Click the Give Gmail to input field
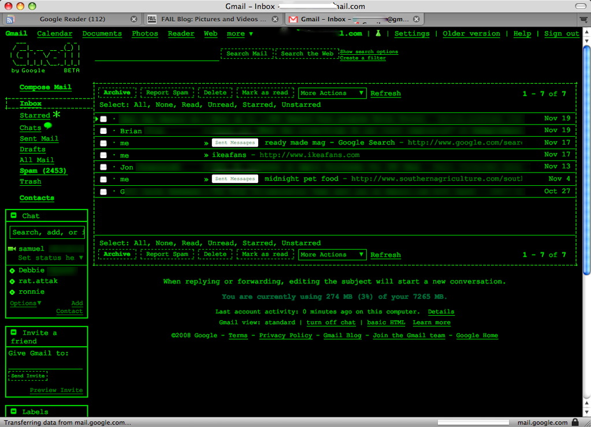The image size is (591, 427). tap(45, 364)
